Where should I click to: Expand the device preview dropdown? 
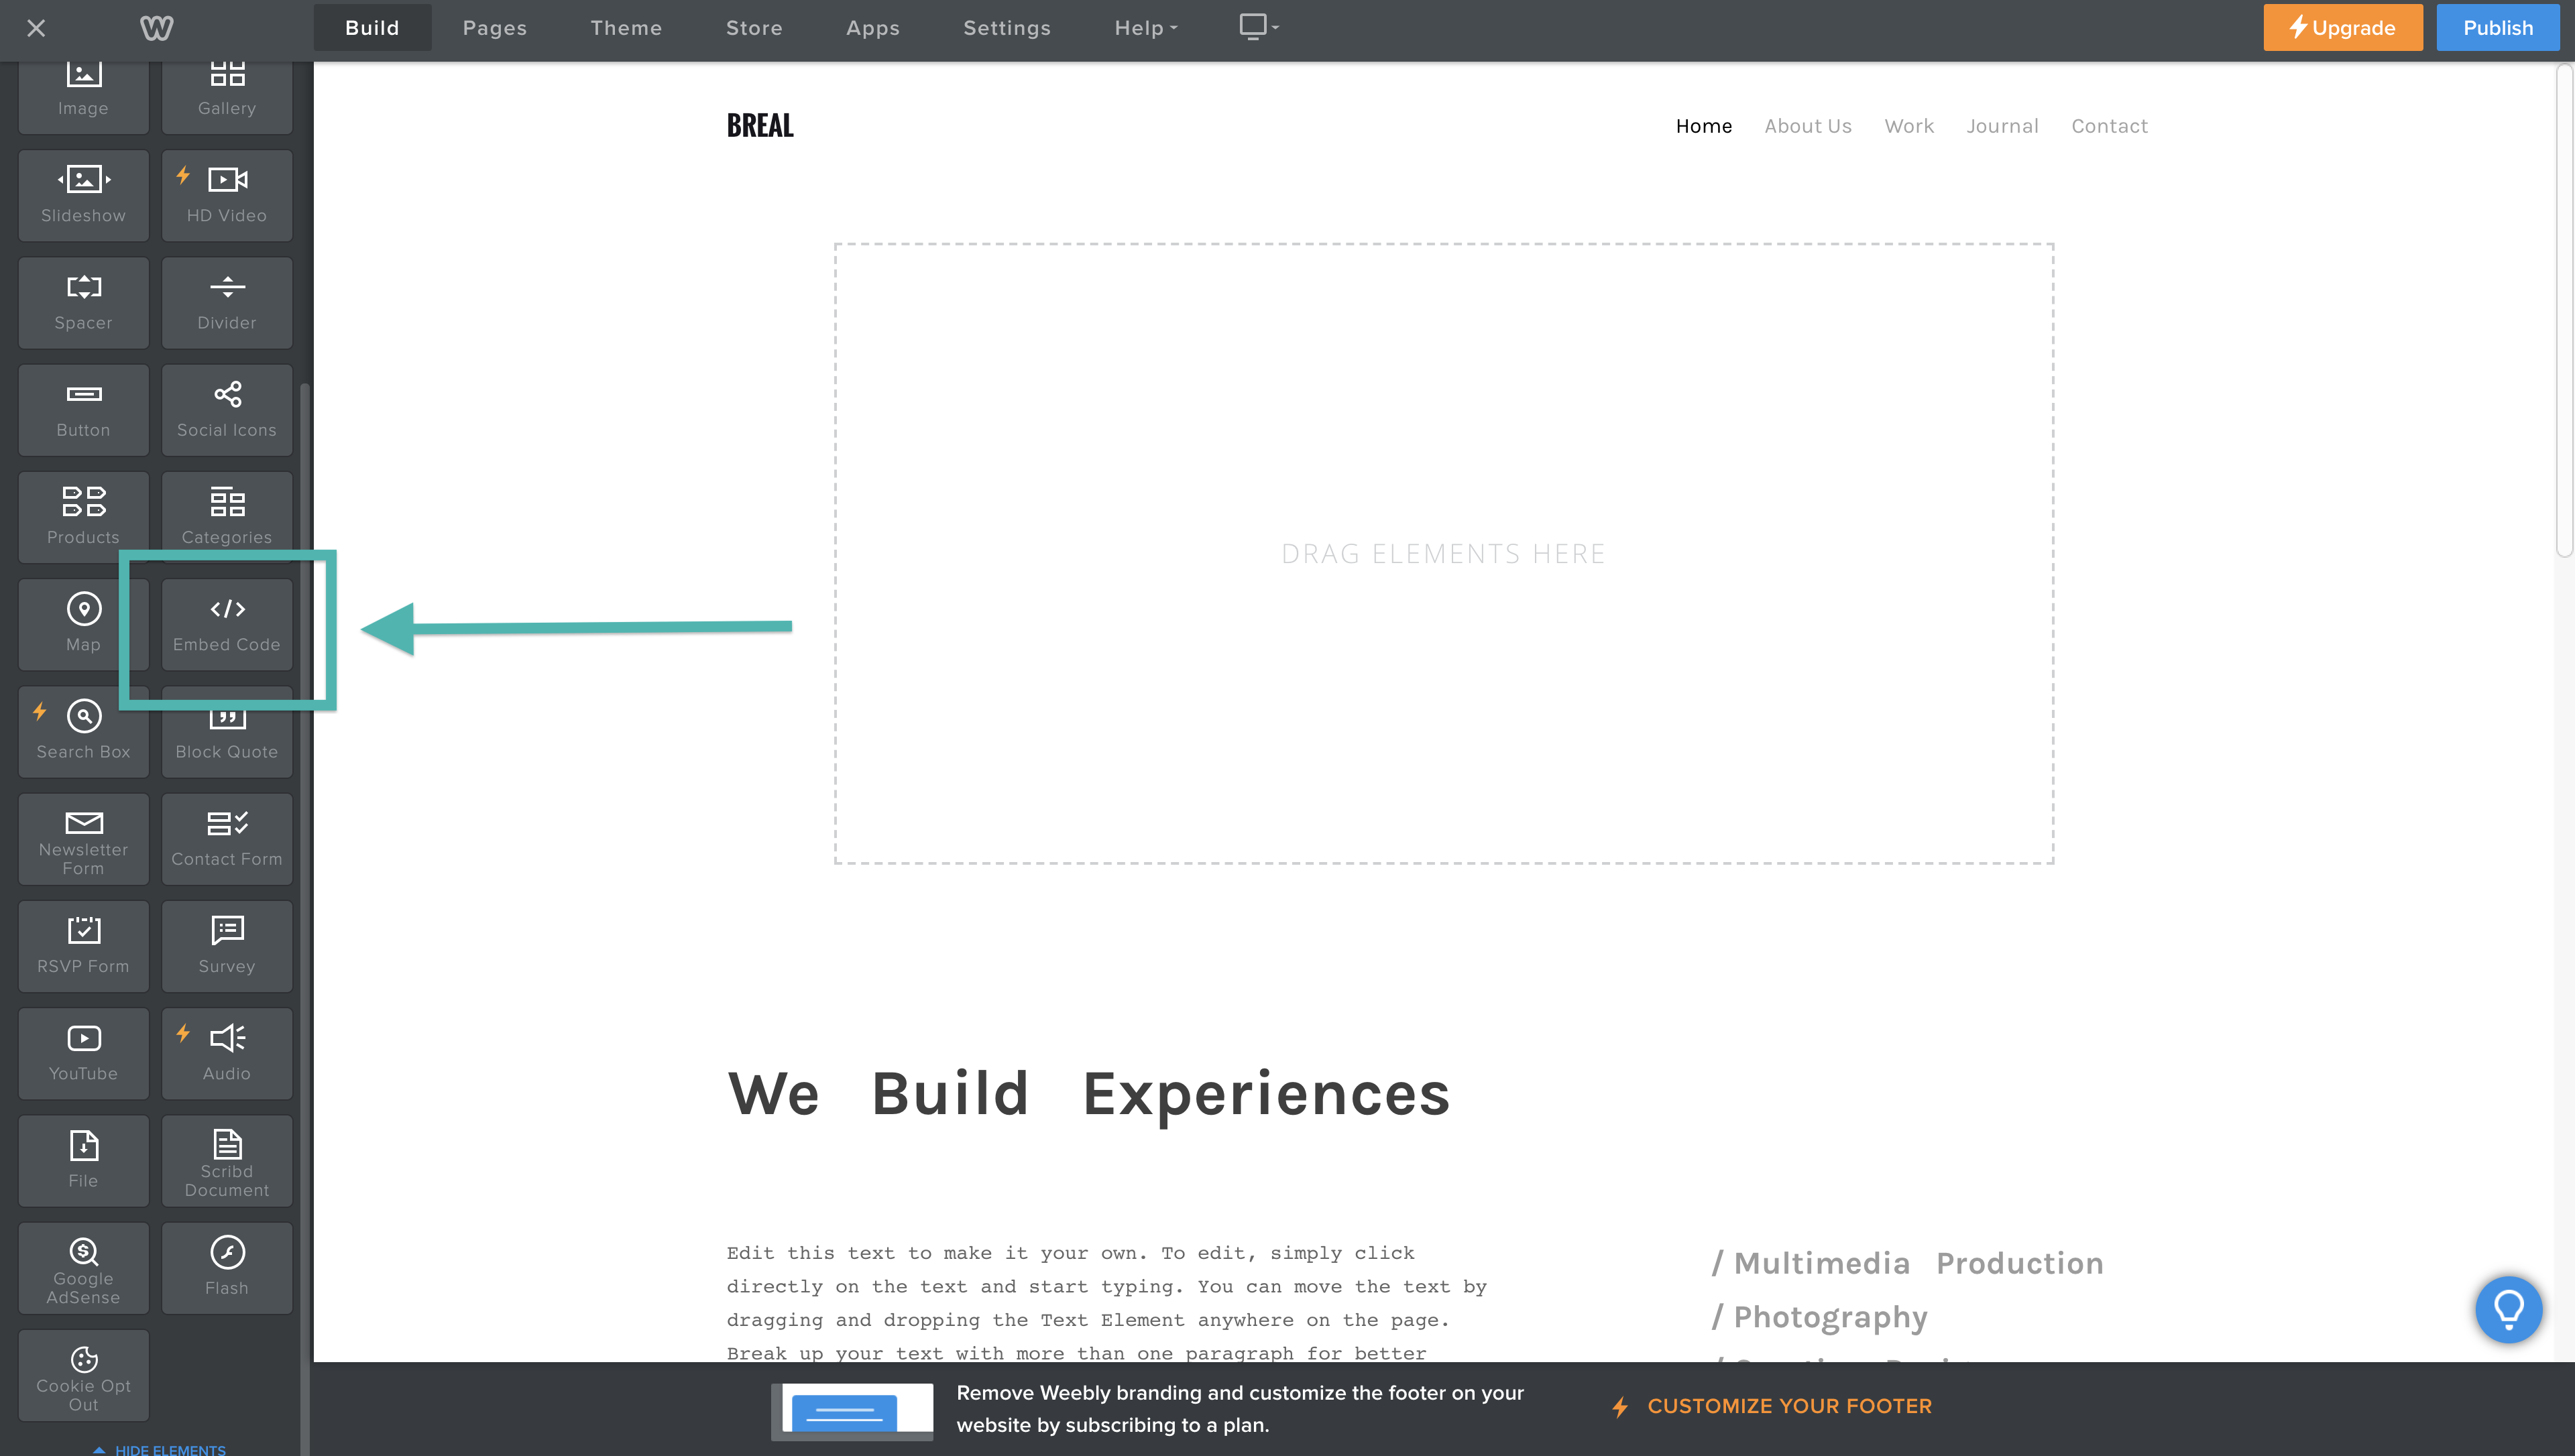[x=1258, y=27]
